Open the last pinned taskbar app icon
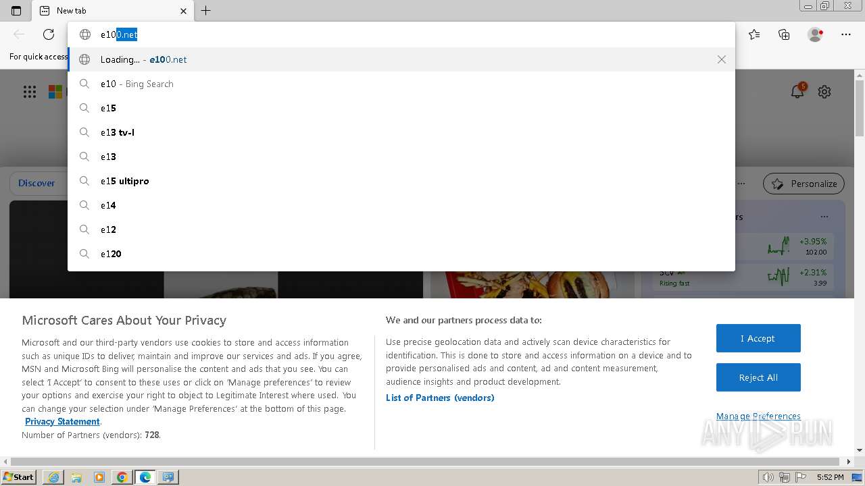Image resolution: width=865 pixels, height=486 pixels. [168, 477]
